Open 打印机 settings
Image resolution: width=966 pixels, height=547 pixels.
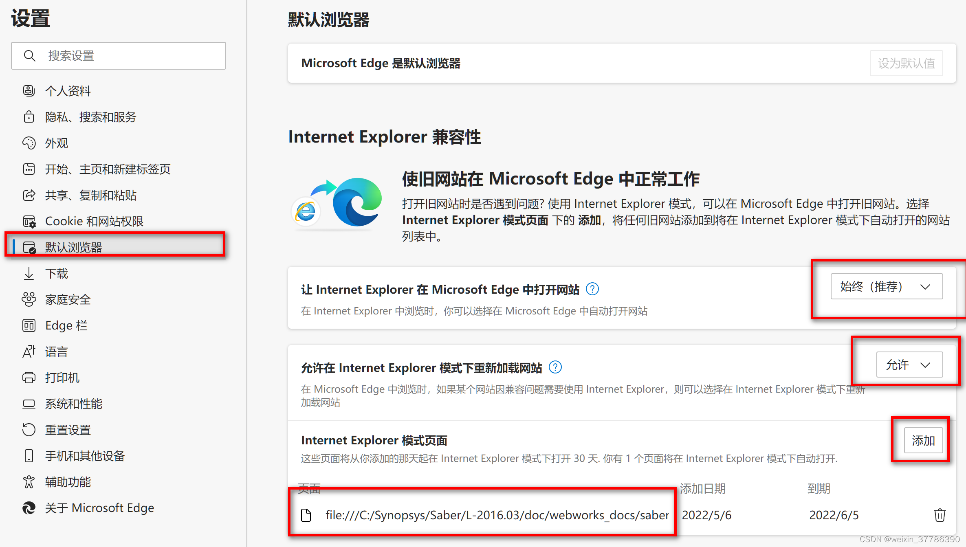click(x=62, y=378)
